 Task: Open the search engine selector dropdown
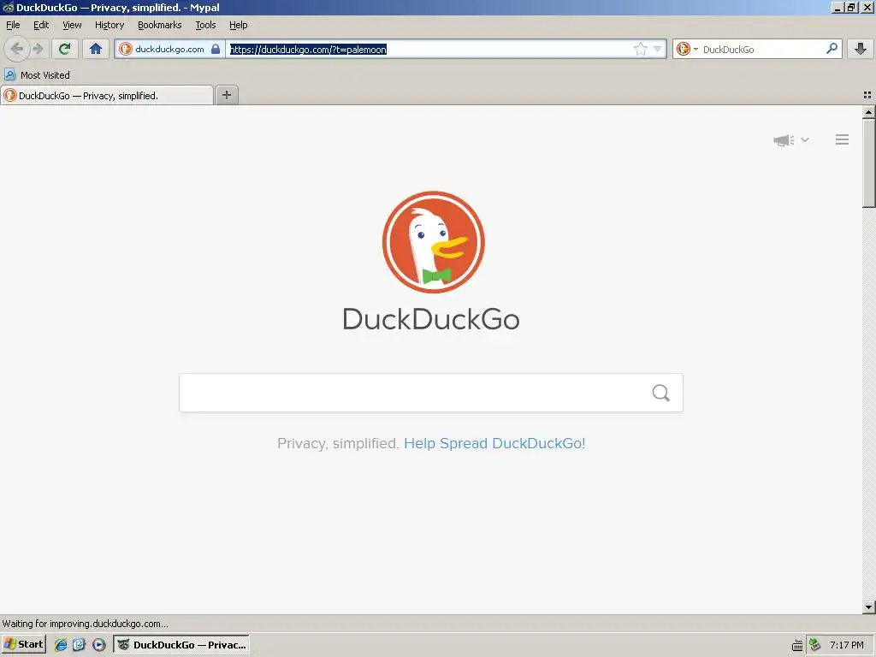click(x=687, y=49)
